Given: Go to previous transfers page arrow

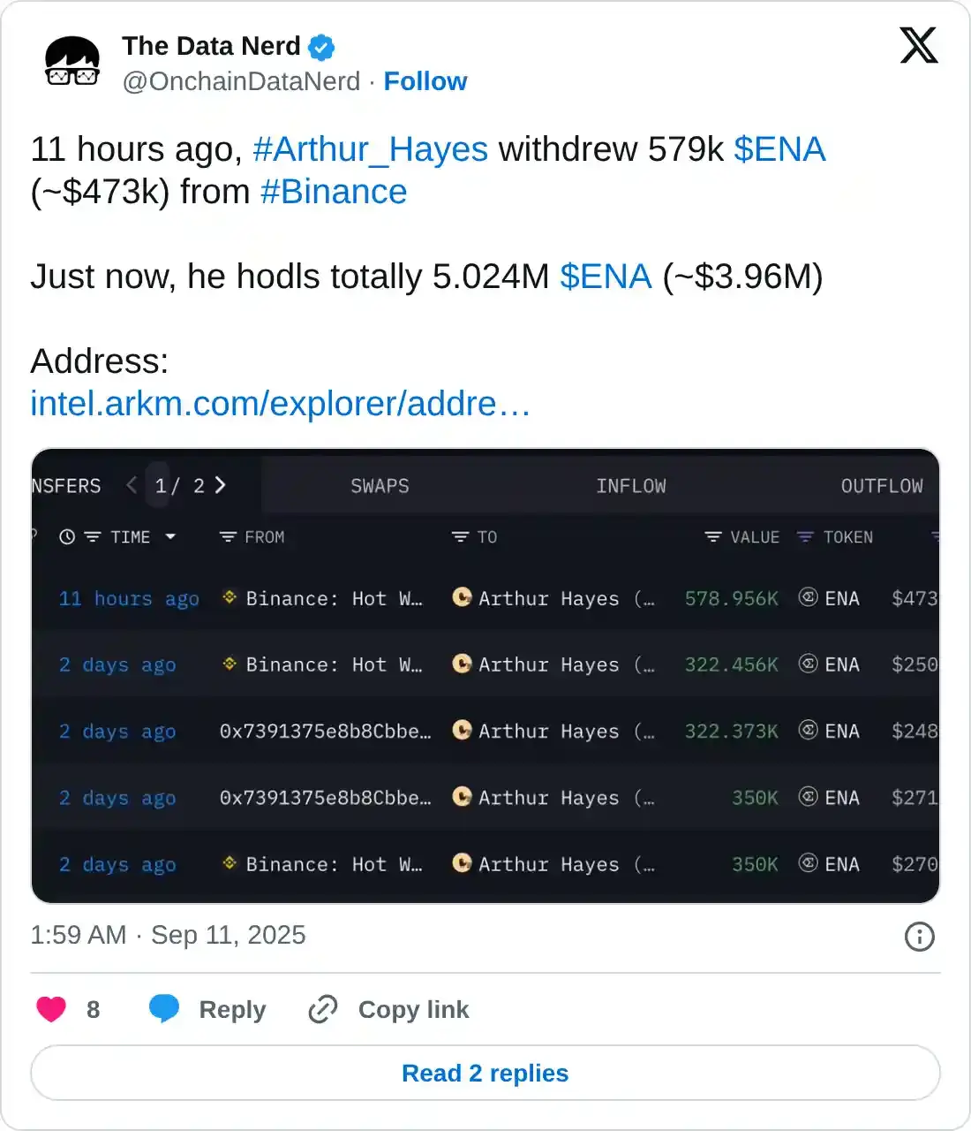Looking at the screenshot, I should pyautogui.click(x=132, y=485).
